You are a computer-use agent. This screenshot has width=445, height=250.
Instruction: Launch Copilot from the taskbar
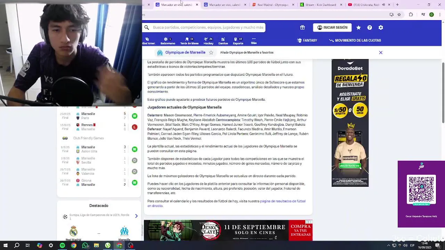coord(39,245)
